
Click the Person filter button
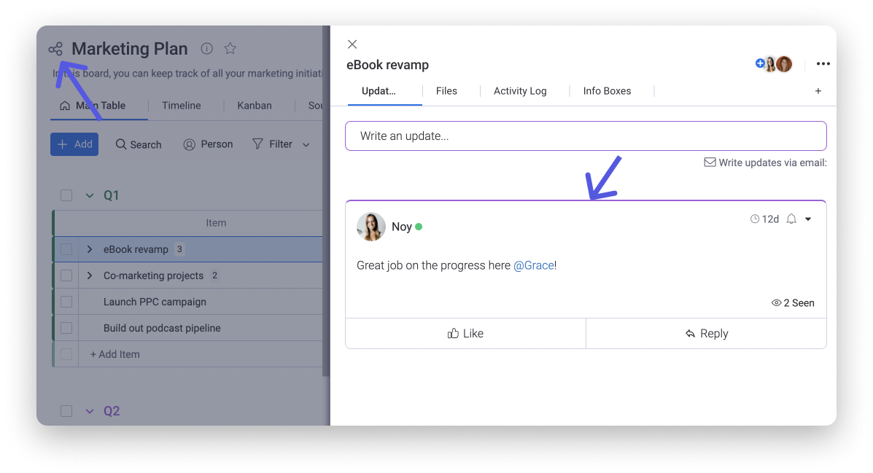[x=209, y=145]
